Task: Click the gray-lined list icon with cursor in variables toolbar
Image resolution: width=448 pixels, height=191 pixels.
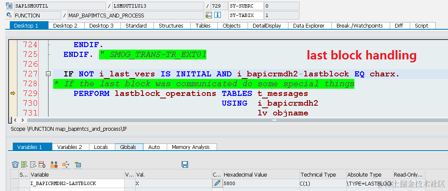Action: coord(33,165)
